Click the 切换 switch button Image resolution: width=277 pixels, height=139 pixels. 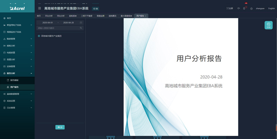point(96,8)
